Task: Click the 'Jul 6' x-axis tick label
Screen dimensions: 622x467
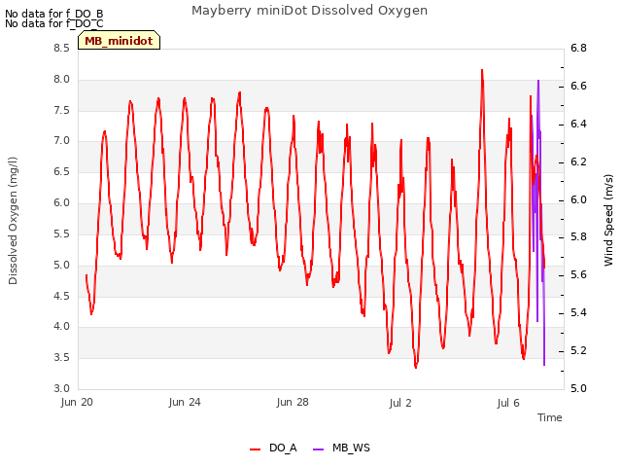Action: click(x=508, y=403)
